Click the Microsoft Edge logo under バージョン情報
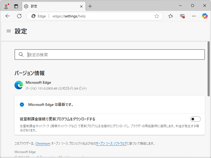 point(18,85)
